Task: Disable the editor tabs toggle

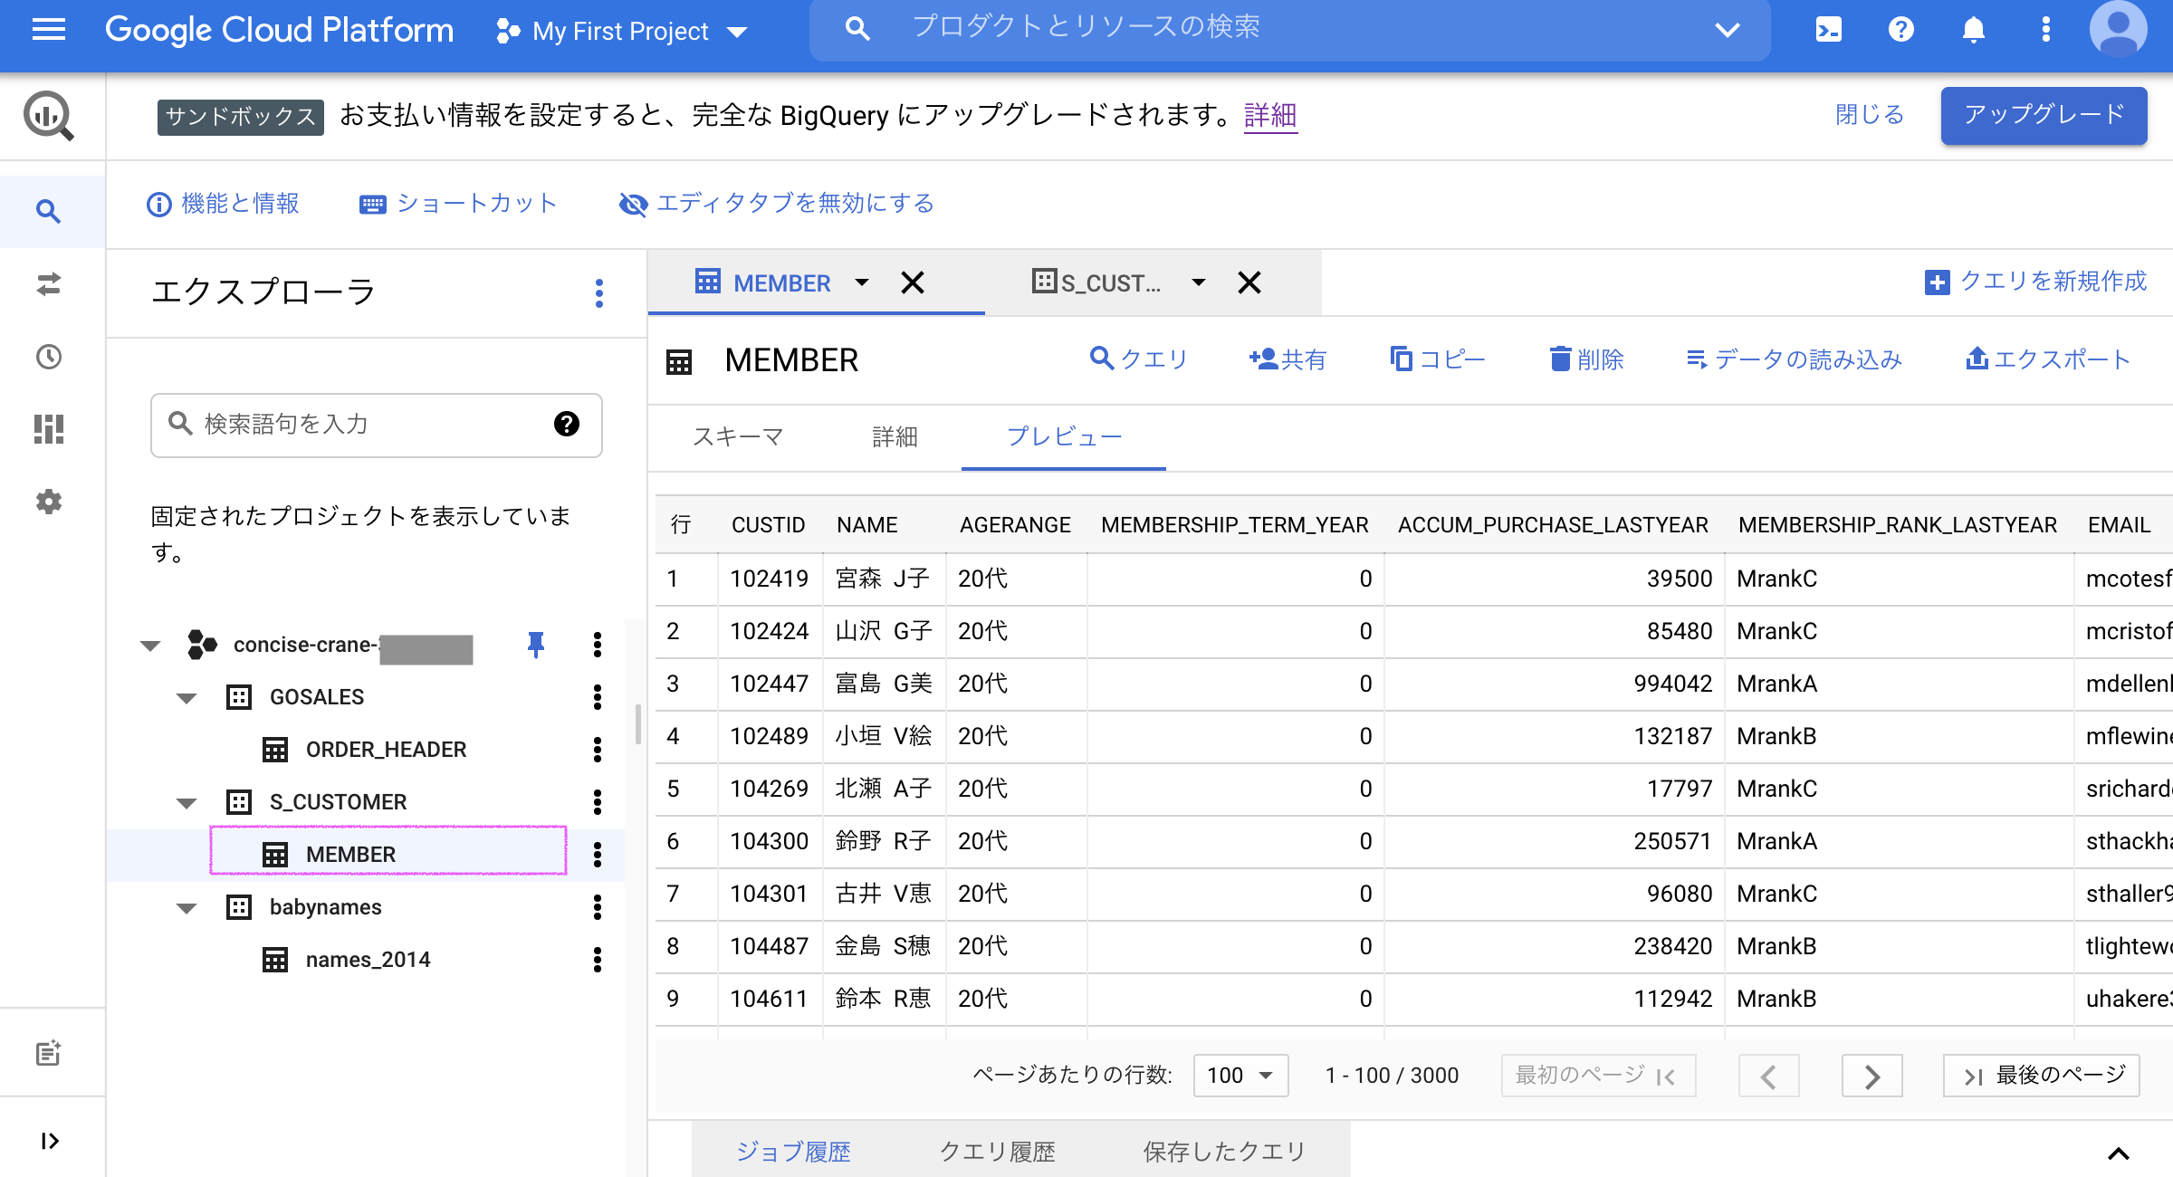Action: [776, 204]
